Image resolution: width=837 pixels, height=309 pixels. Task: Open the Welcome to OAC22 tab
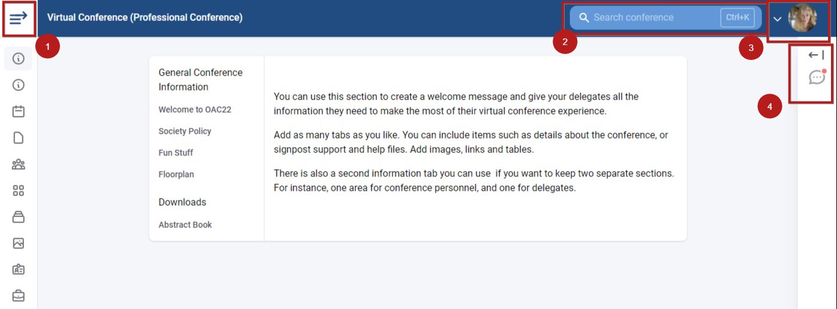pos(195,110)
